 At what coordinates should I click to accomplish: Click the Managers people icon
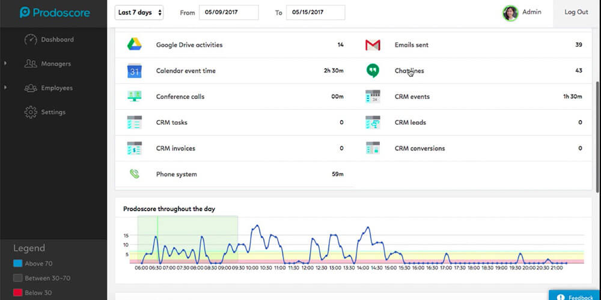pyautogui.click(x=31, y=64)
